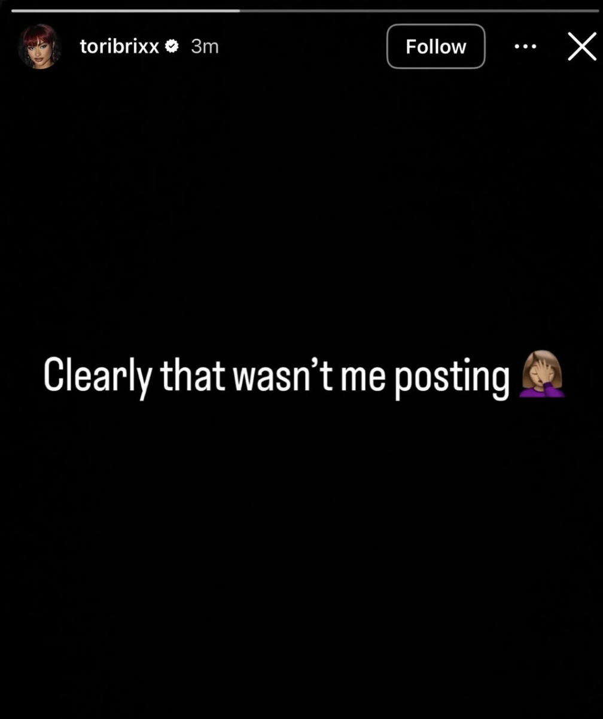This screenshot has height=719, width=603.
Task: Dismiss the story viewer using X
Action: point(582,47)
